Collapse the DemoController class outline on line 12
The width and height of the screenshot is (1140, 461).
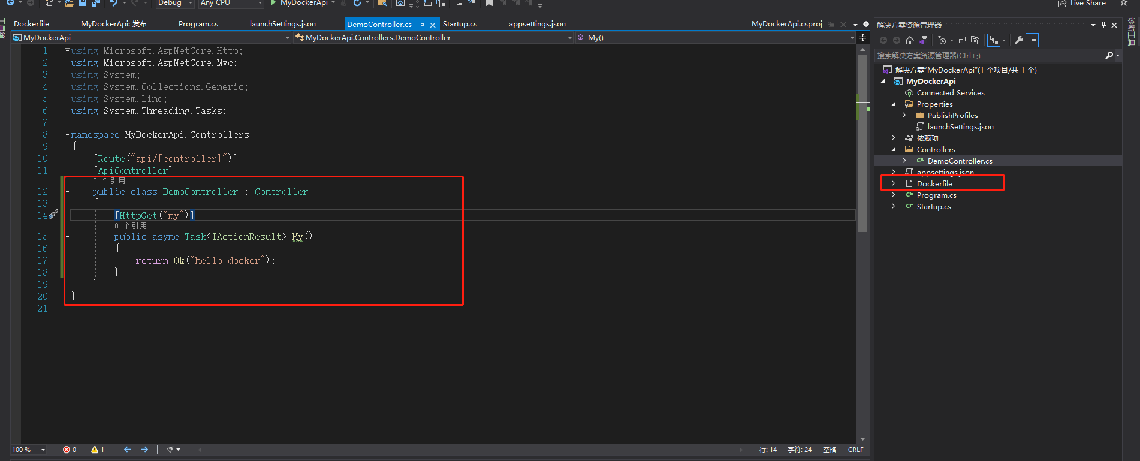(67, 192)
